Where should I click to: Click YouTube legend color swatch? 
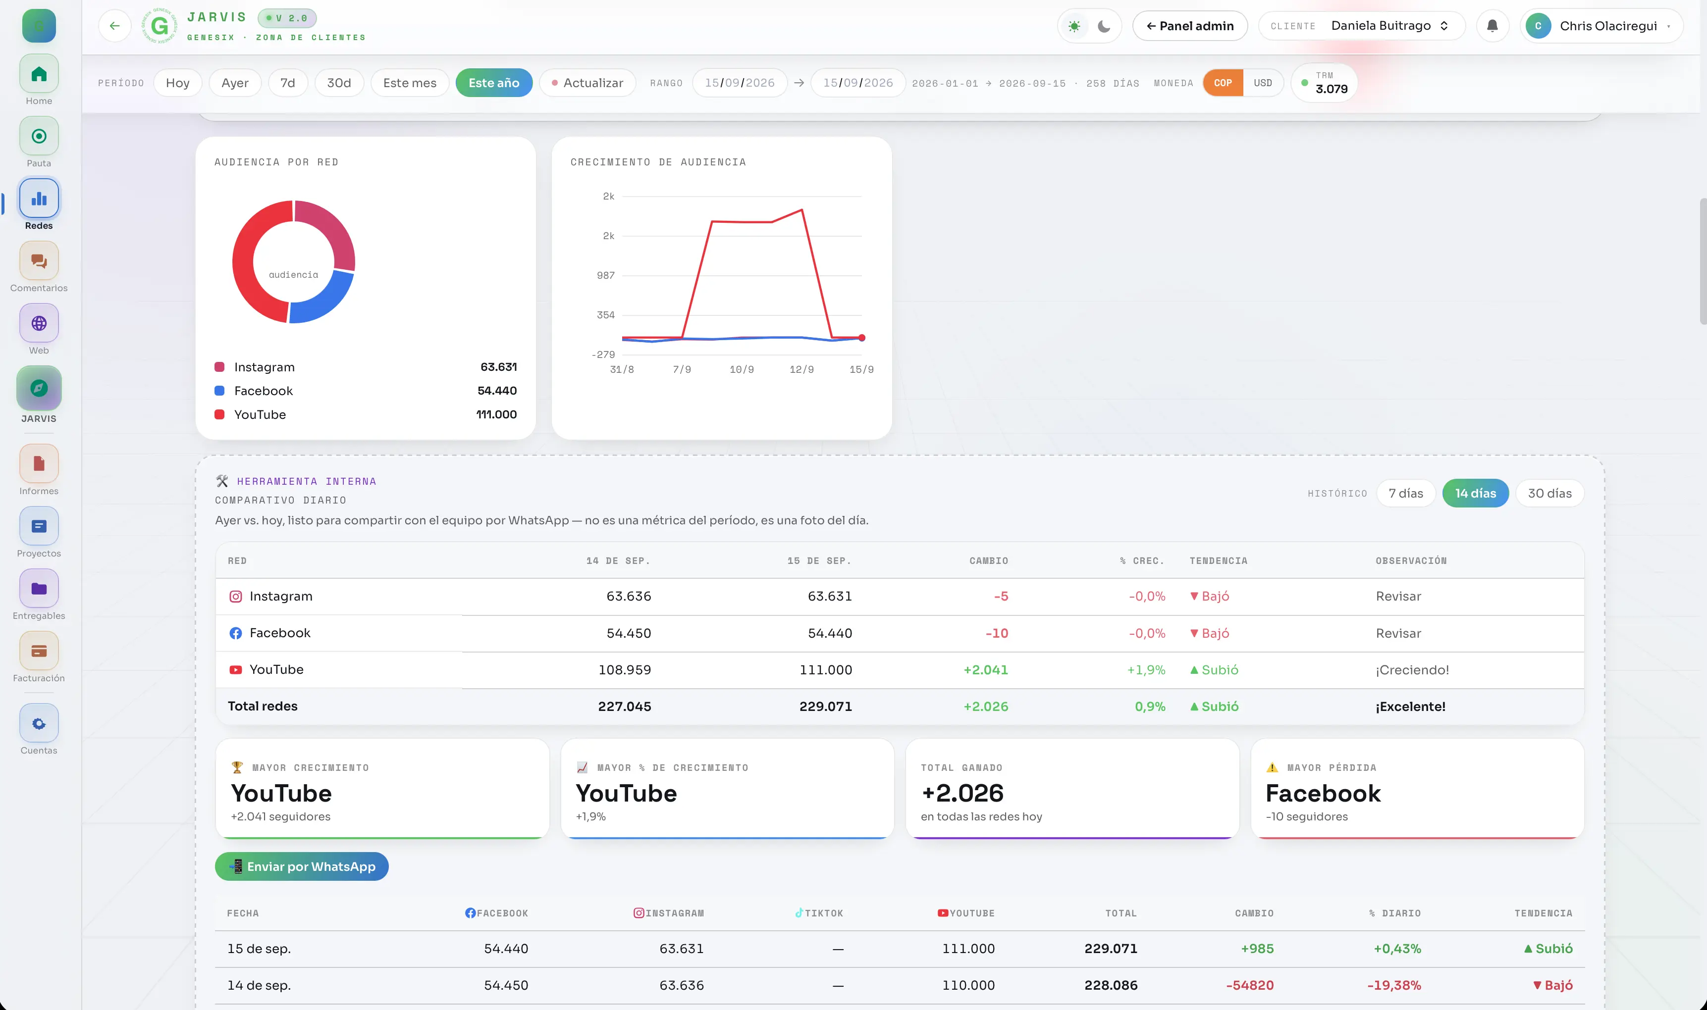click(x=219, y=414)
